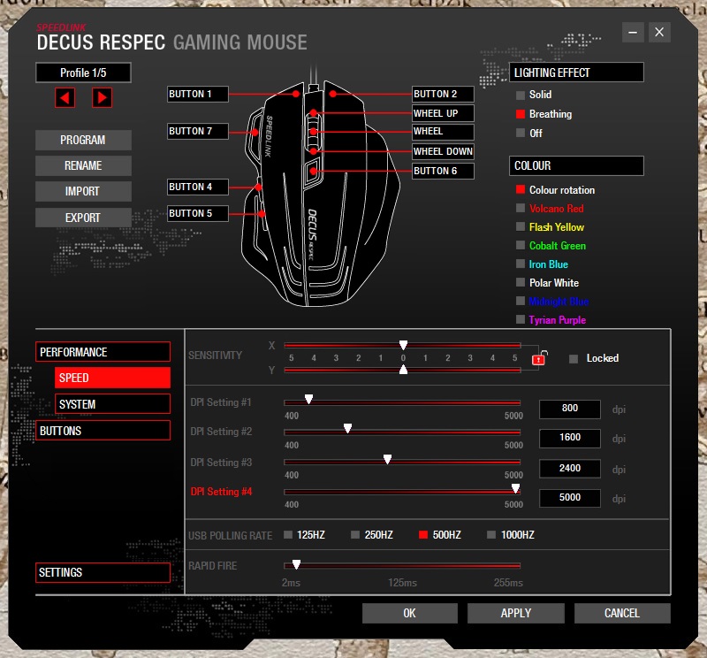Viewport: 707px width, 658px height.
Task: Select the Button 4 label
Action: tap(197, 187)
